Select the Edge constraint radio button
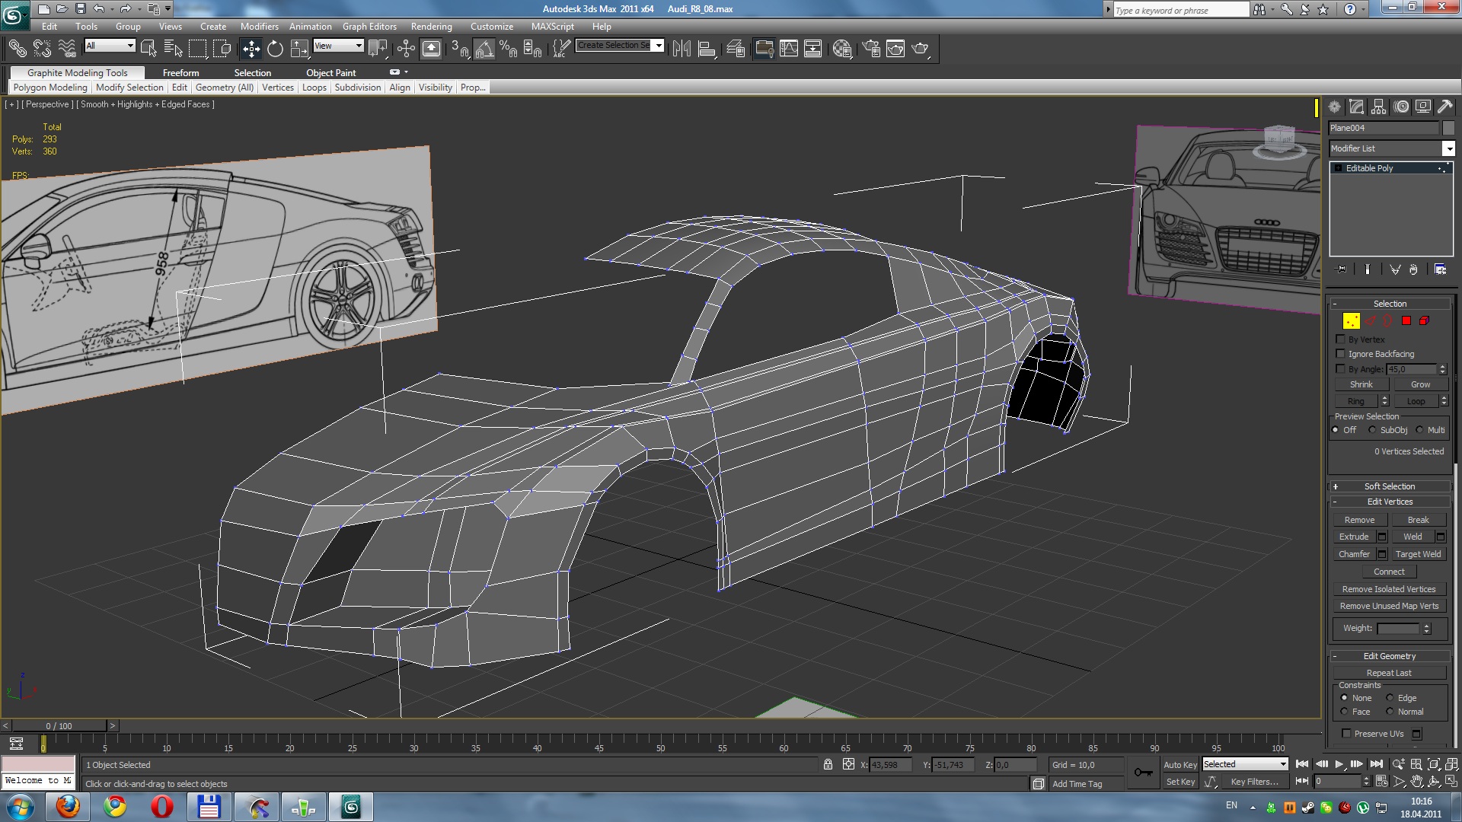This screenshot has width=1462, height=822. (1390, 698)
